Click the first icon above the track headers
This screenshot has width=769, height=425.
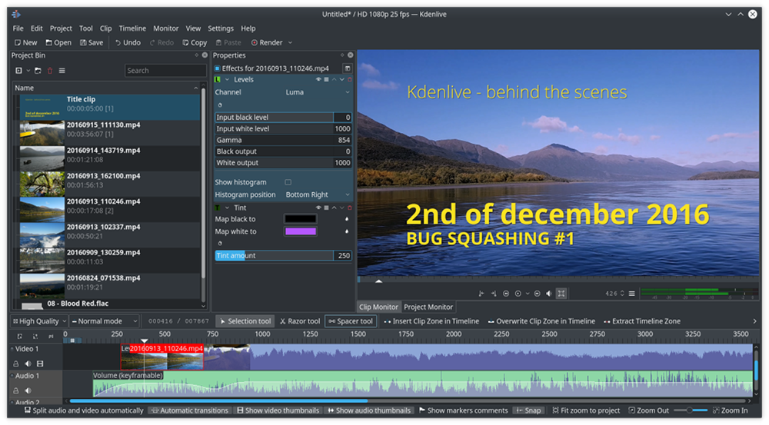point(20,337)
